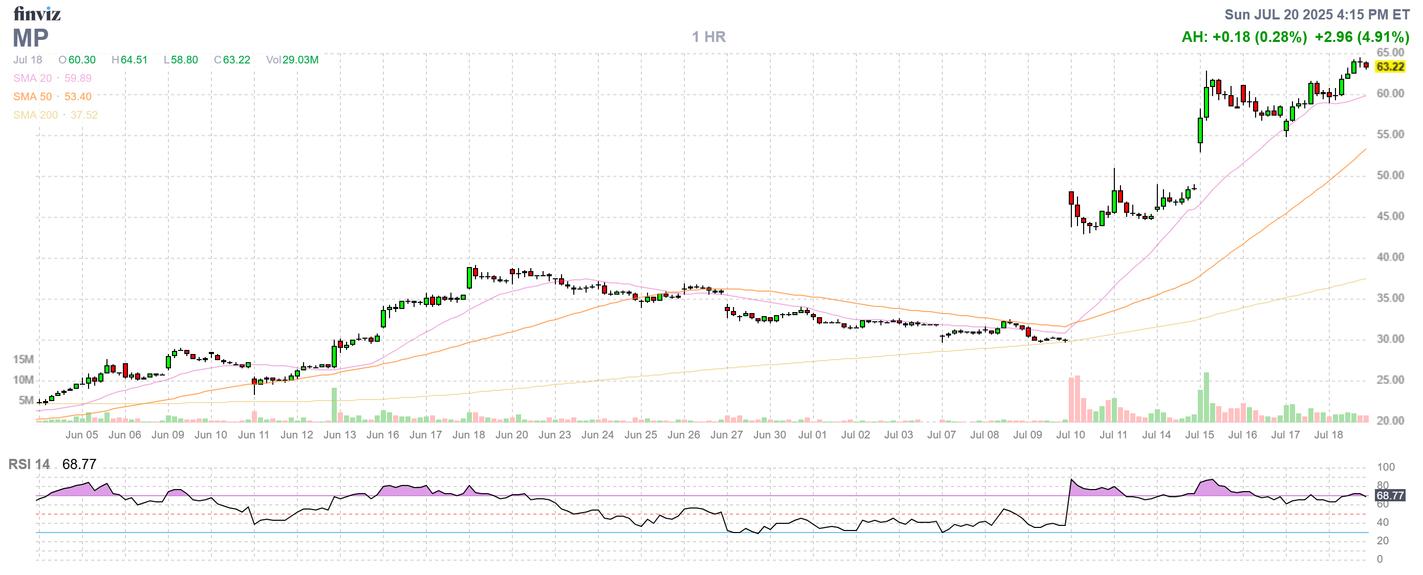Screen dimensions: 1423x575
Task: Click the 68.77 RSI value badge
Action: click(1389, 495)
